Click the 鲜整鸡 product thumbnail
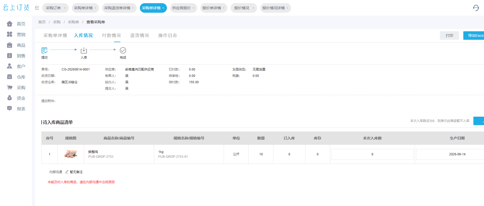Screen dimensions: 484x206 (71, 154)
